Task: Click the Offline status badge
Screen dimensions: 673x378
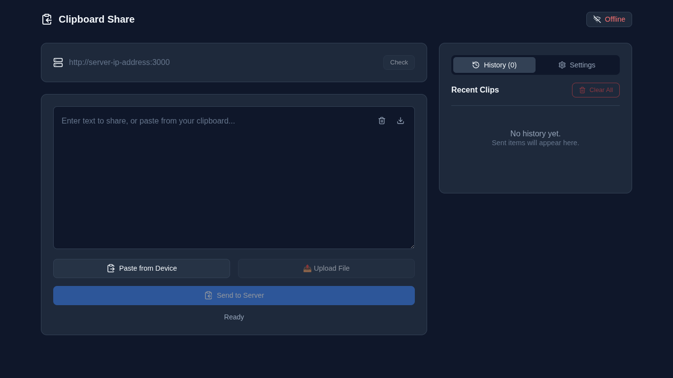Action: click(609, 19)
